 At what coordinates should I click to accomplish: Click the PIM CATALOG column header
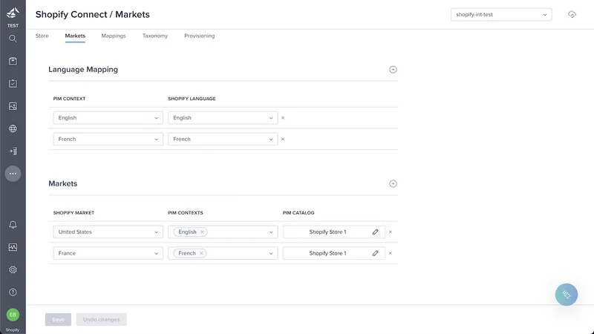point(298,213)
